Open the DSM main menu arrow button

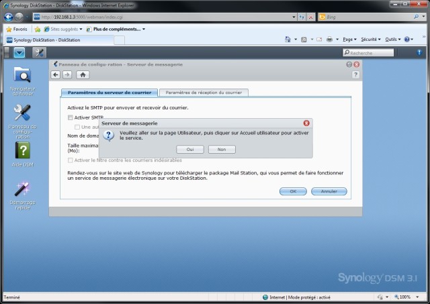(19, 52)
